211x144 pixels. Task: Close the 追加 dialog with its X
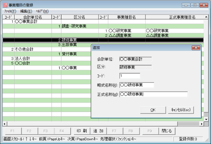click(196, 48)
